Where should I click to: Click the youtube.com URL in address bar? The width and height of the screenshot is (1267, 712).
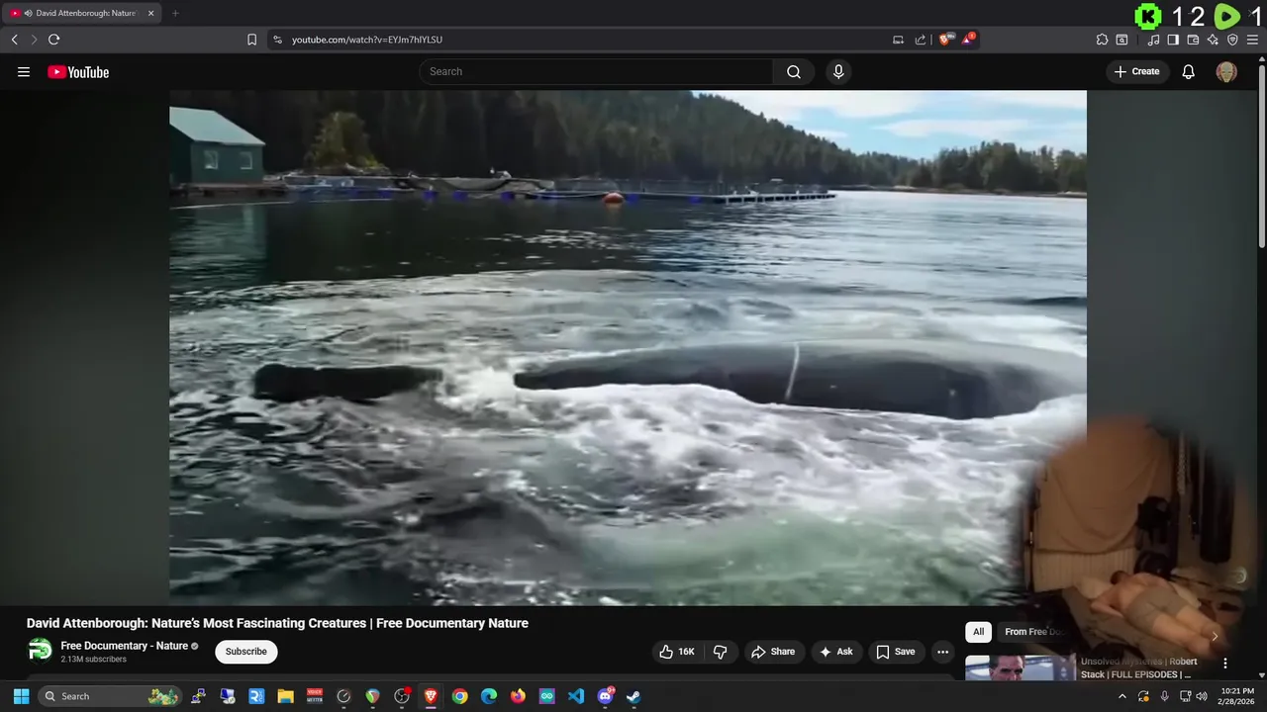(x=367, y=40)
